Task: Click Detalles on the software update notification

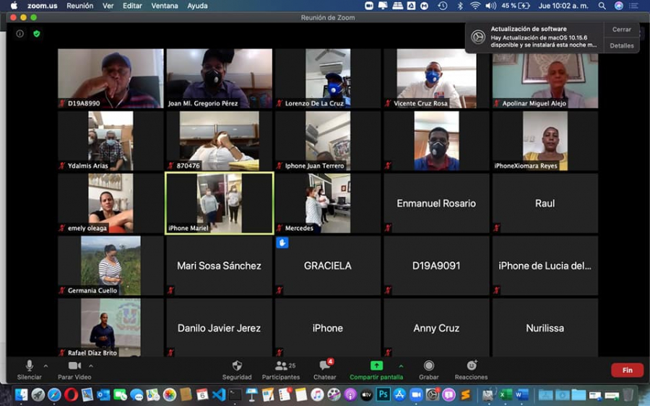Action: tap(621, 45)
